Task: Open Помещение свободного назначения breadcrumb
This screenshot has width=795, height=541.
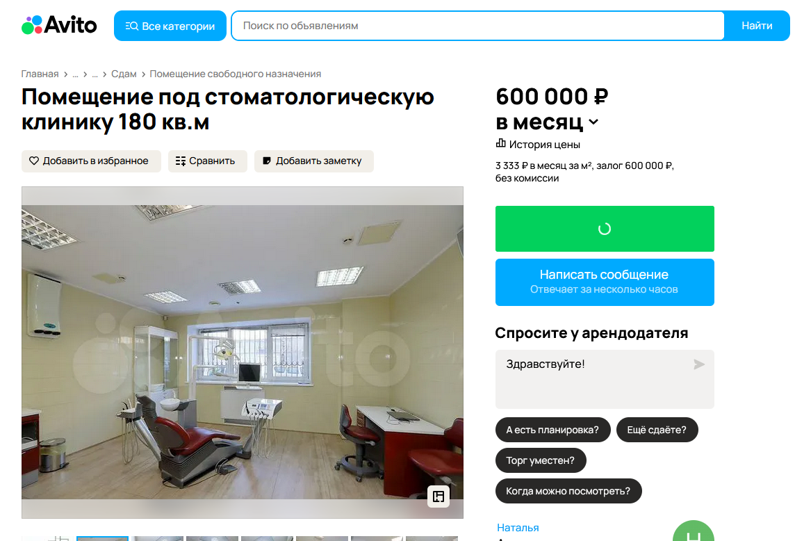Action: pyautogui.click(x=236, y=74)
